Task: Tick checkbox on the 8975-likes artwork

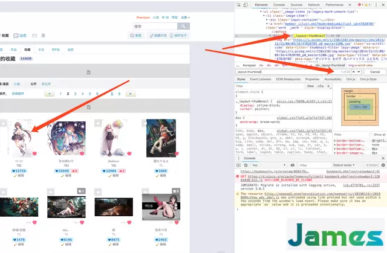Action: pyautogui.click(x=98, y=191)
